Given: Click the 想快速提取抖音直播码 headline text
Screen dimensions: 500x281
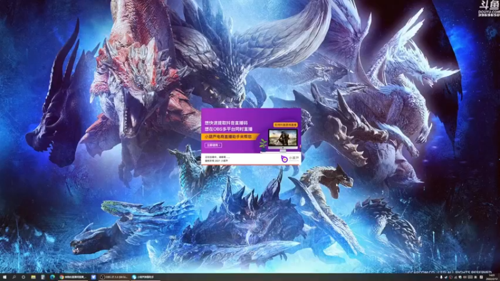Looking at the screenshot, I should coord(226,122).
